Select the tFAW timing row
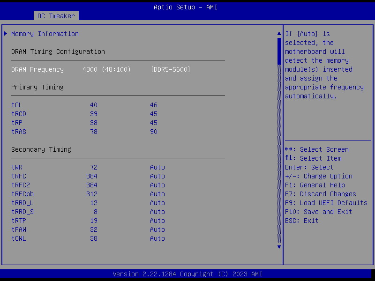Screen dimensions: 375x281 (88, 229)
